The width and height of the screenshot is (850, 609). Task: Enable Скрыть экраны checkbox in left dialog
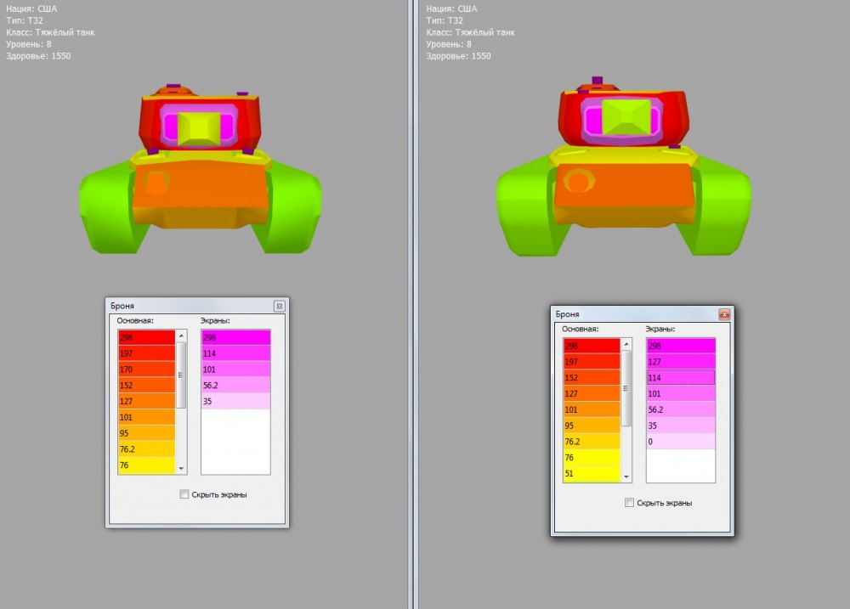pyautogui.click(x=184, y=494)
